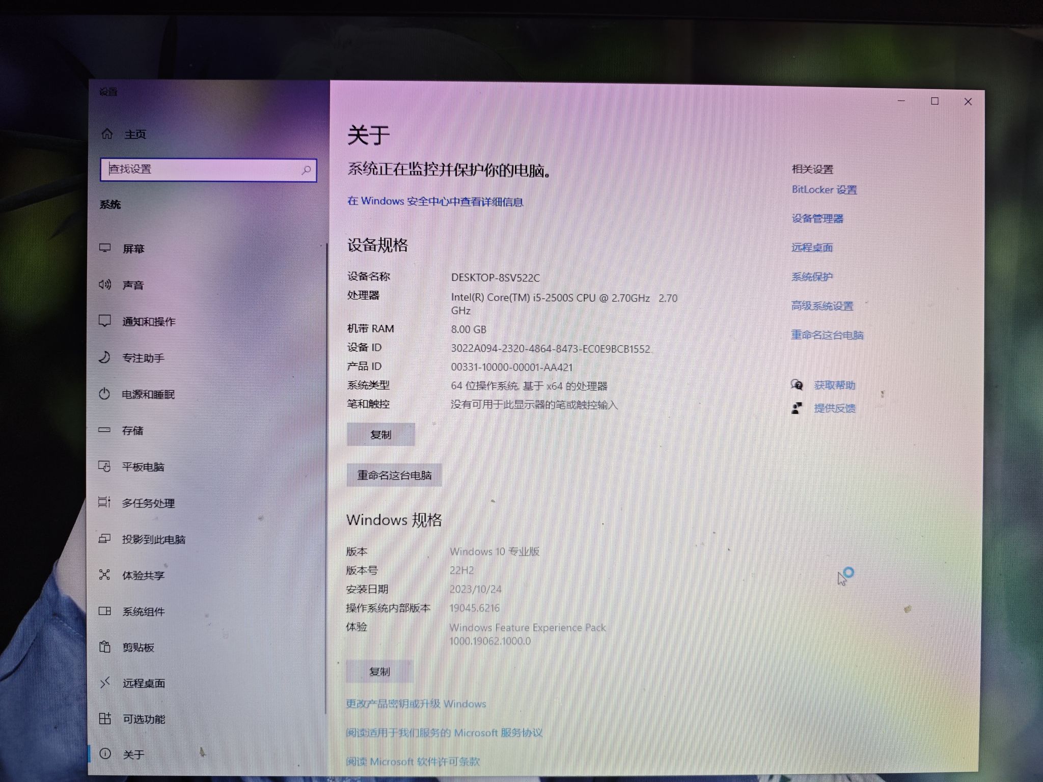The height and width of the screenshot is (782, 1043).
Task: Select the 关于 info icon
Action: pyautogui.click(x=105, y=754)
